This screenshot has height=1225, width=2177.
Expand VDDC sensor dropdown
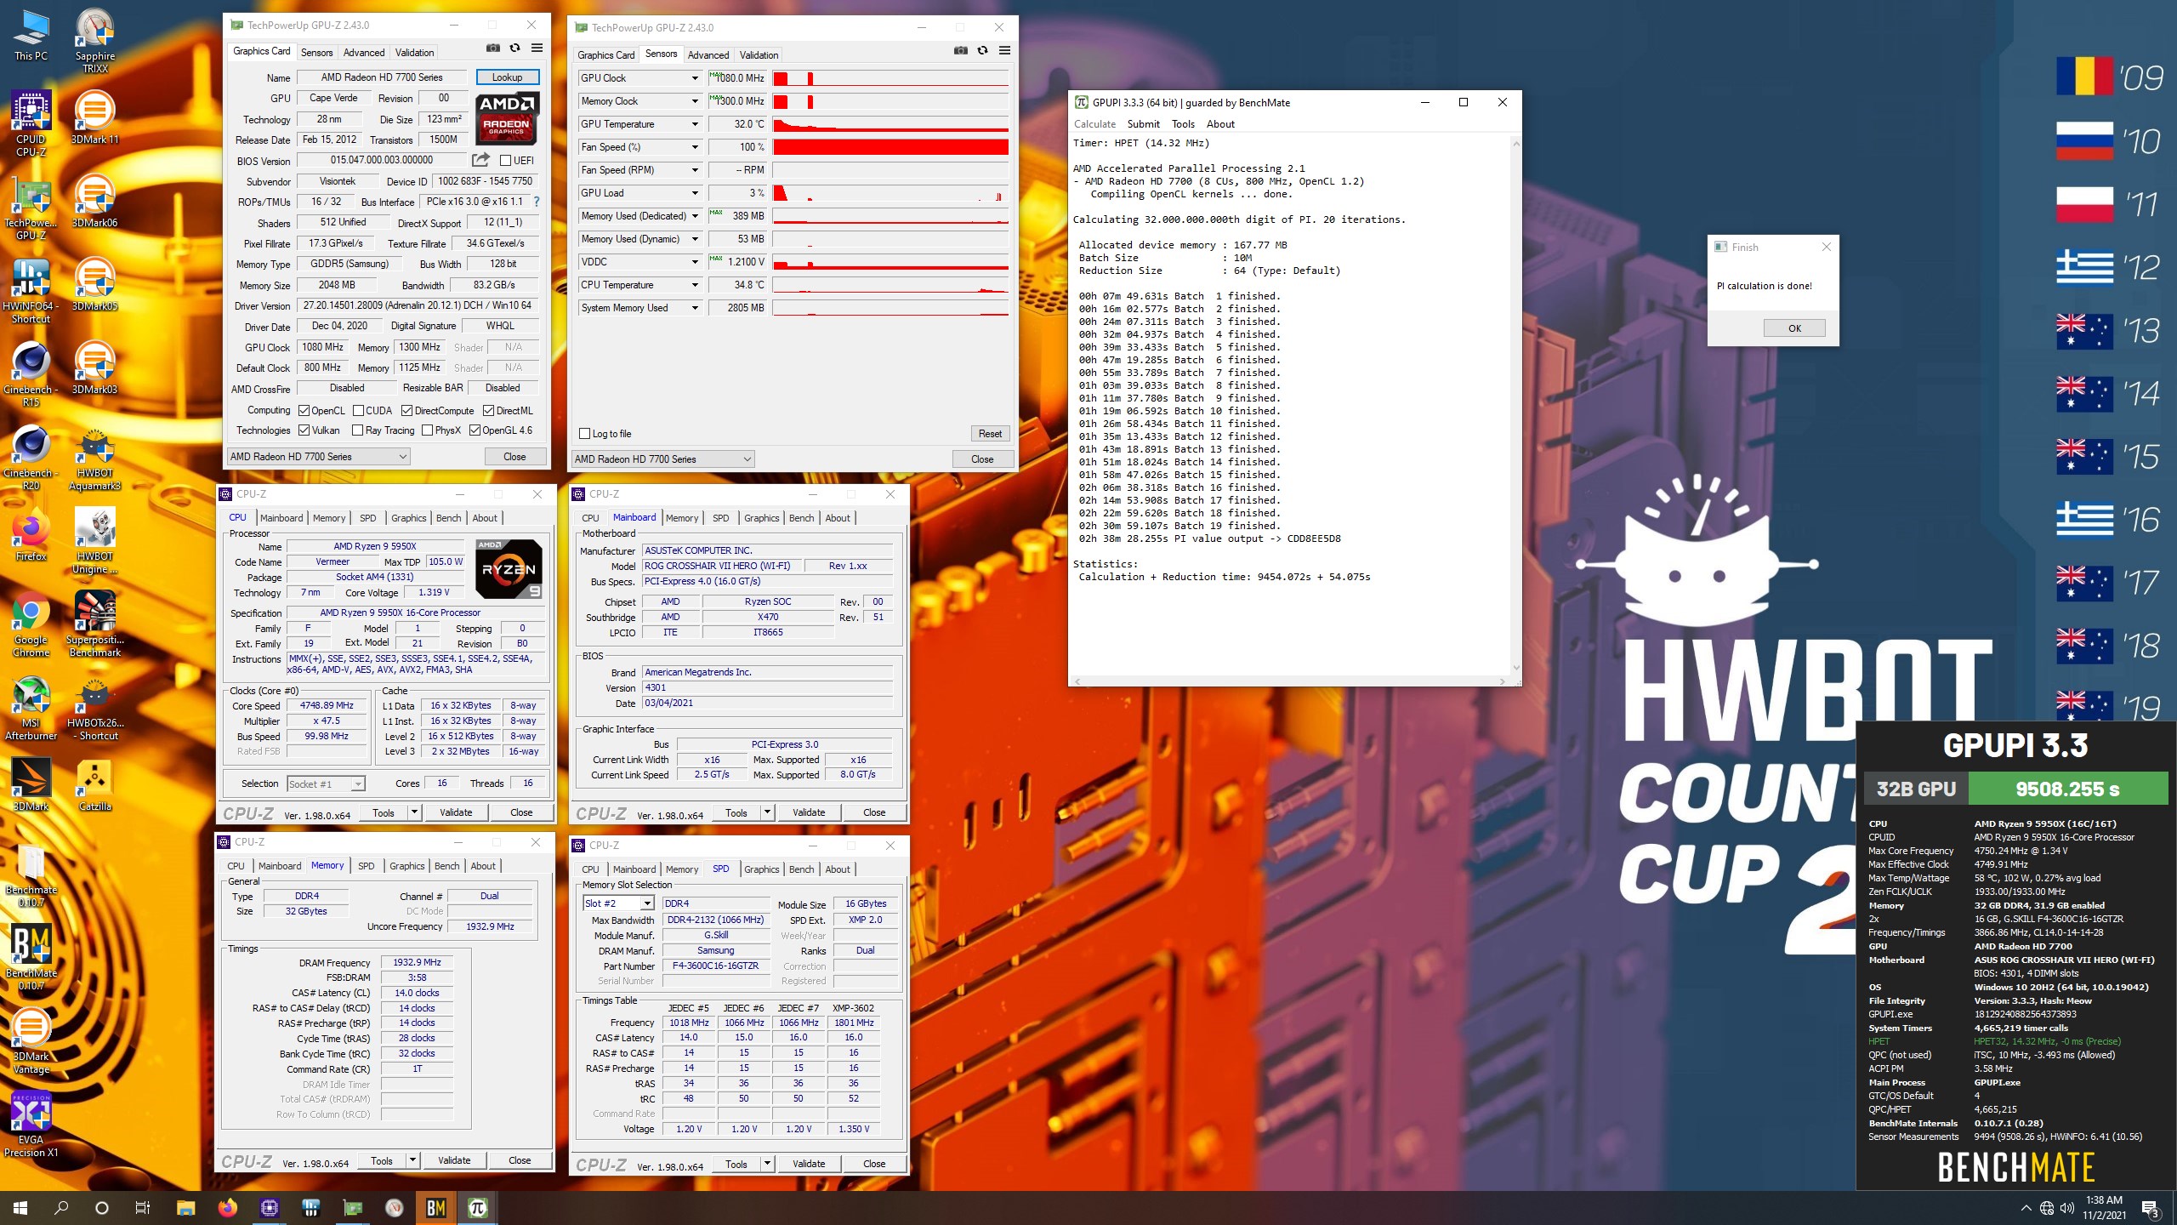click(x=694, y=262)
